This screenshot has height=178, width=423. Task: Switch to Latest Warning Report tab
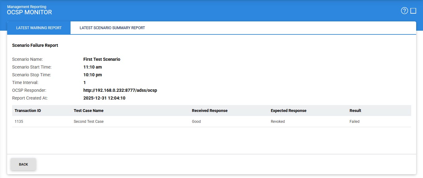pos(39,28)
